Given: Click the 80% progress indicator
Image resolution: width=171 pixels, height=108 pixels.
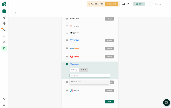Looking at the screenshot, I should 139,4.
